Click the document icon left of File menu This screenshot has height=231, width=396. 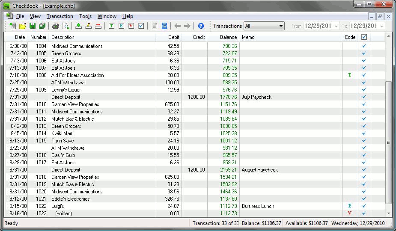9,16
